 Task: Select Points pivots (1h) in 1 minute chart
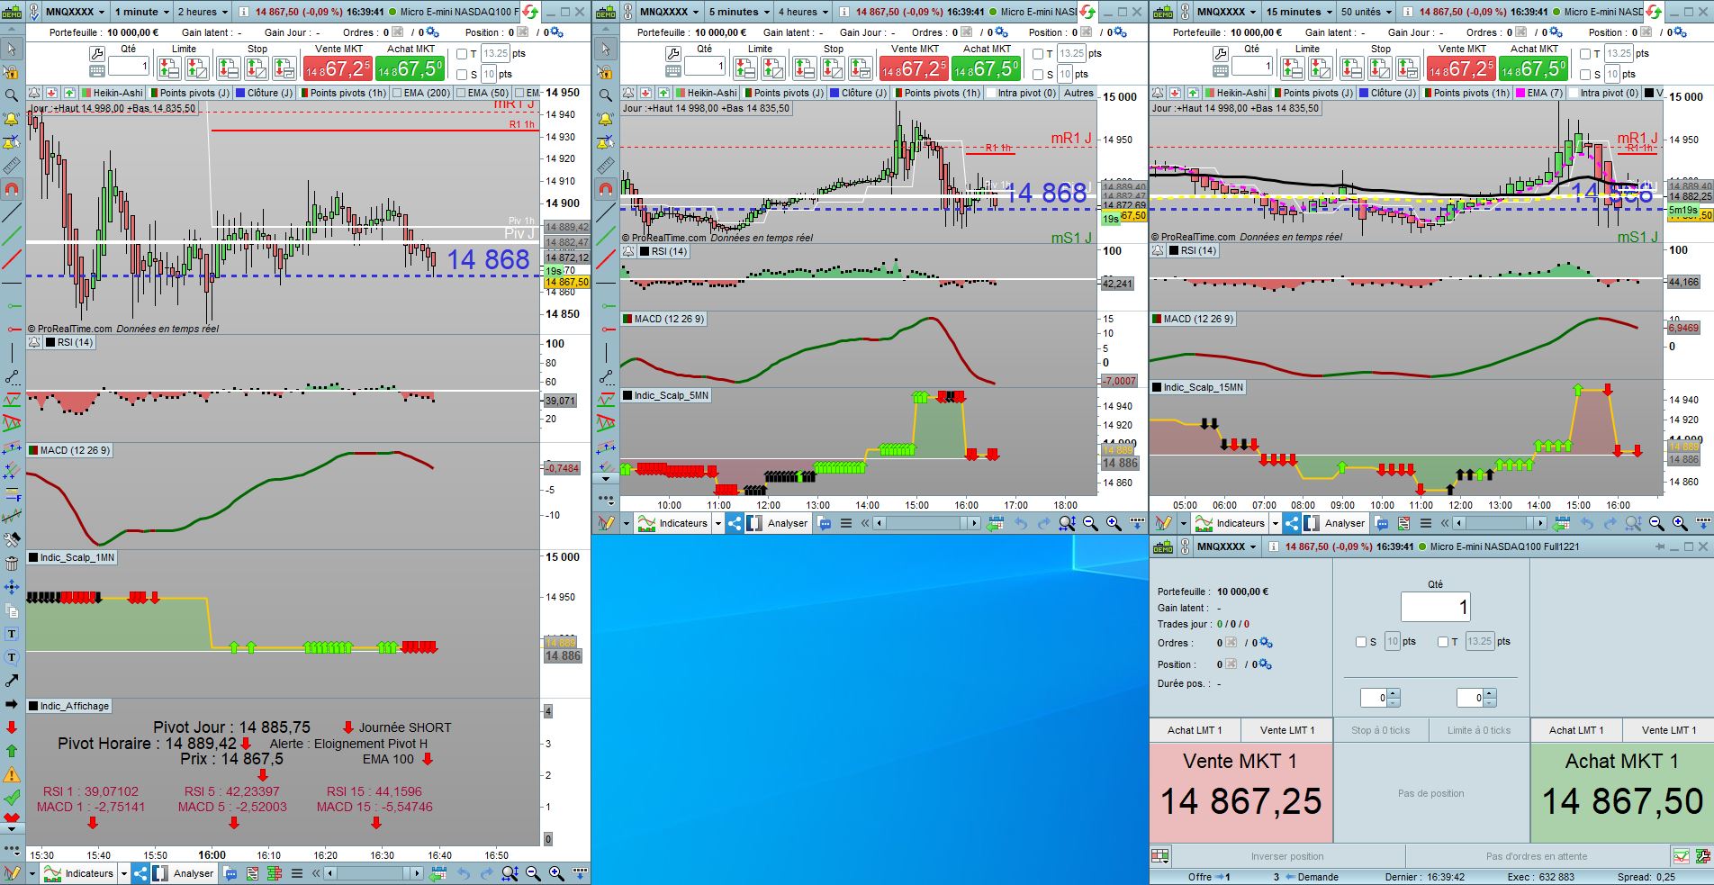point(343,93)
